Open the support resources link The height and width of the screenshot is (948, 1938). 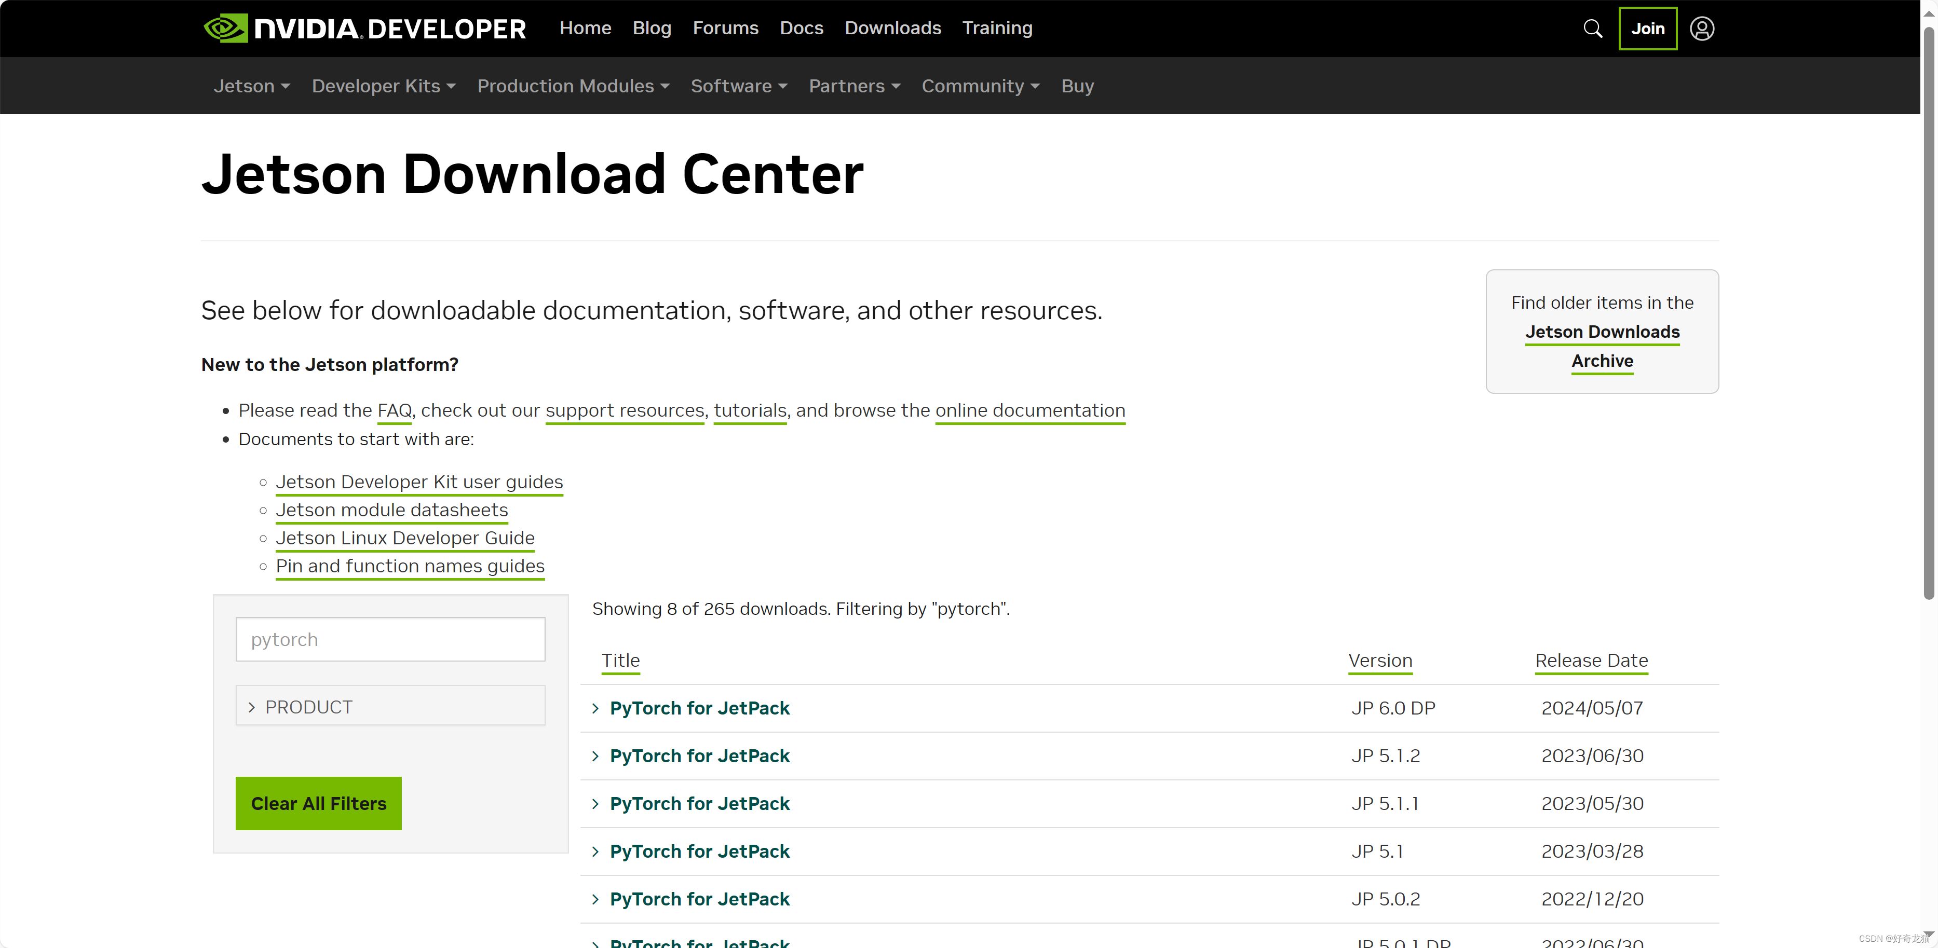625,410
